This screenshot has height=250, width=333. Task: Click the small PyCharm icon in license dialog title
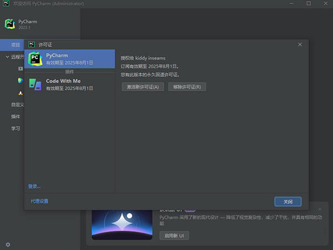click(x=32, y=44)
